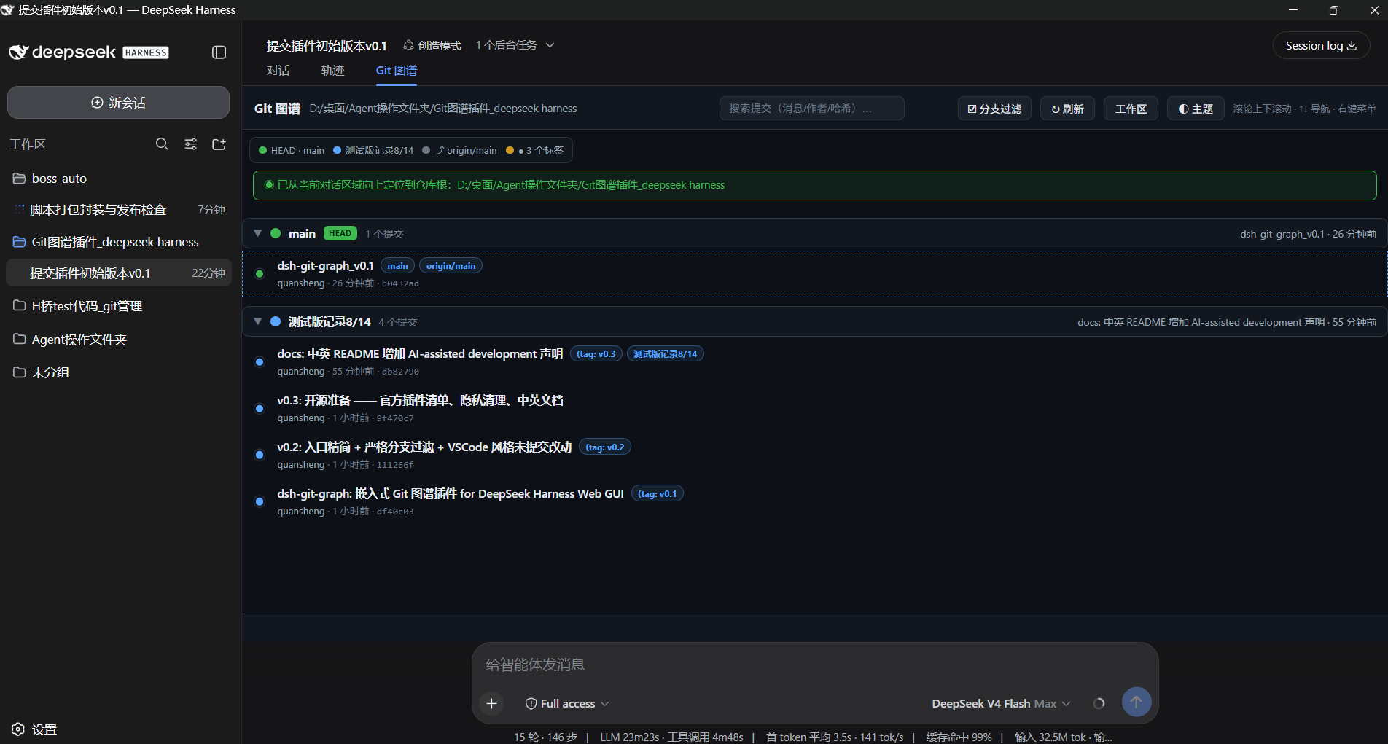1388x744 pixels.
Task: Click the 测试版记录8/14 tag on docs commit
Action: [665, 354]
